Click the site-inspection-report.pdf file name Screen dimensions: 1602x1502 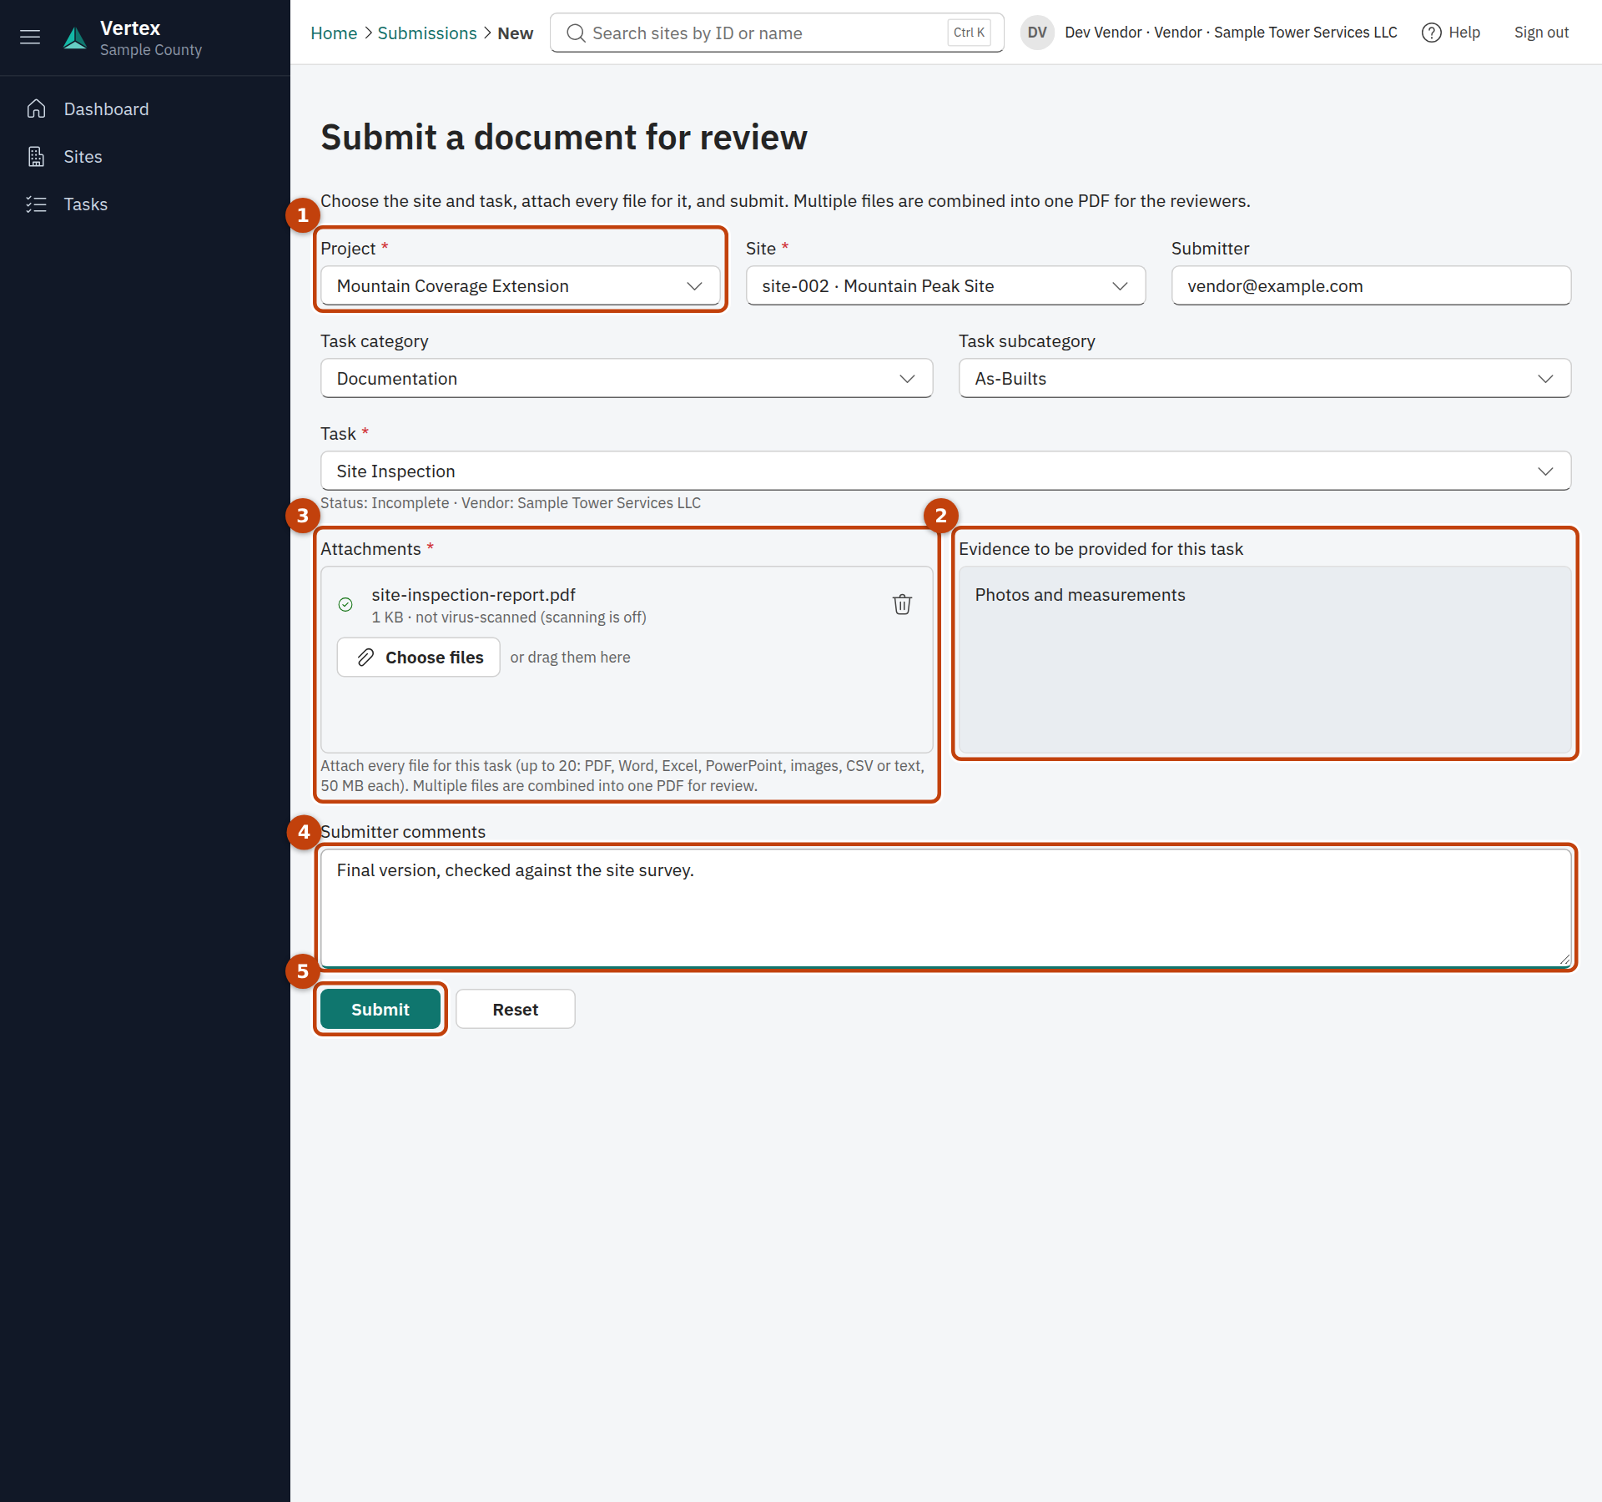(474, 595)
